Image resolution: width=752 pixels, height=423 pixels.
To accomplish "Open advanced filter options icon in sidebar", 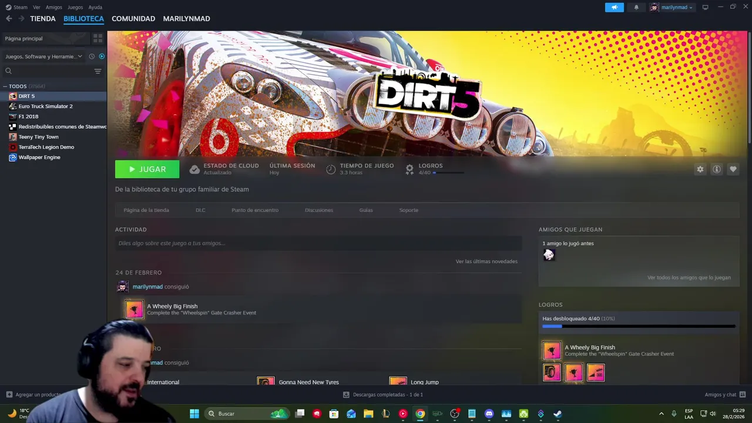I will point(98,71).
